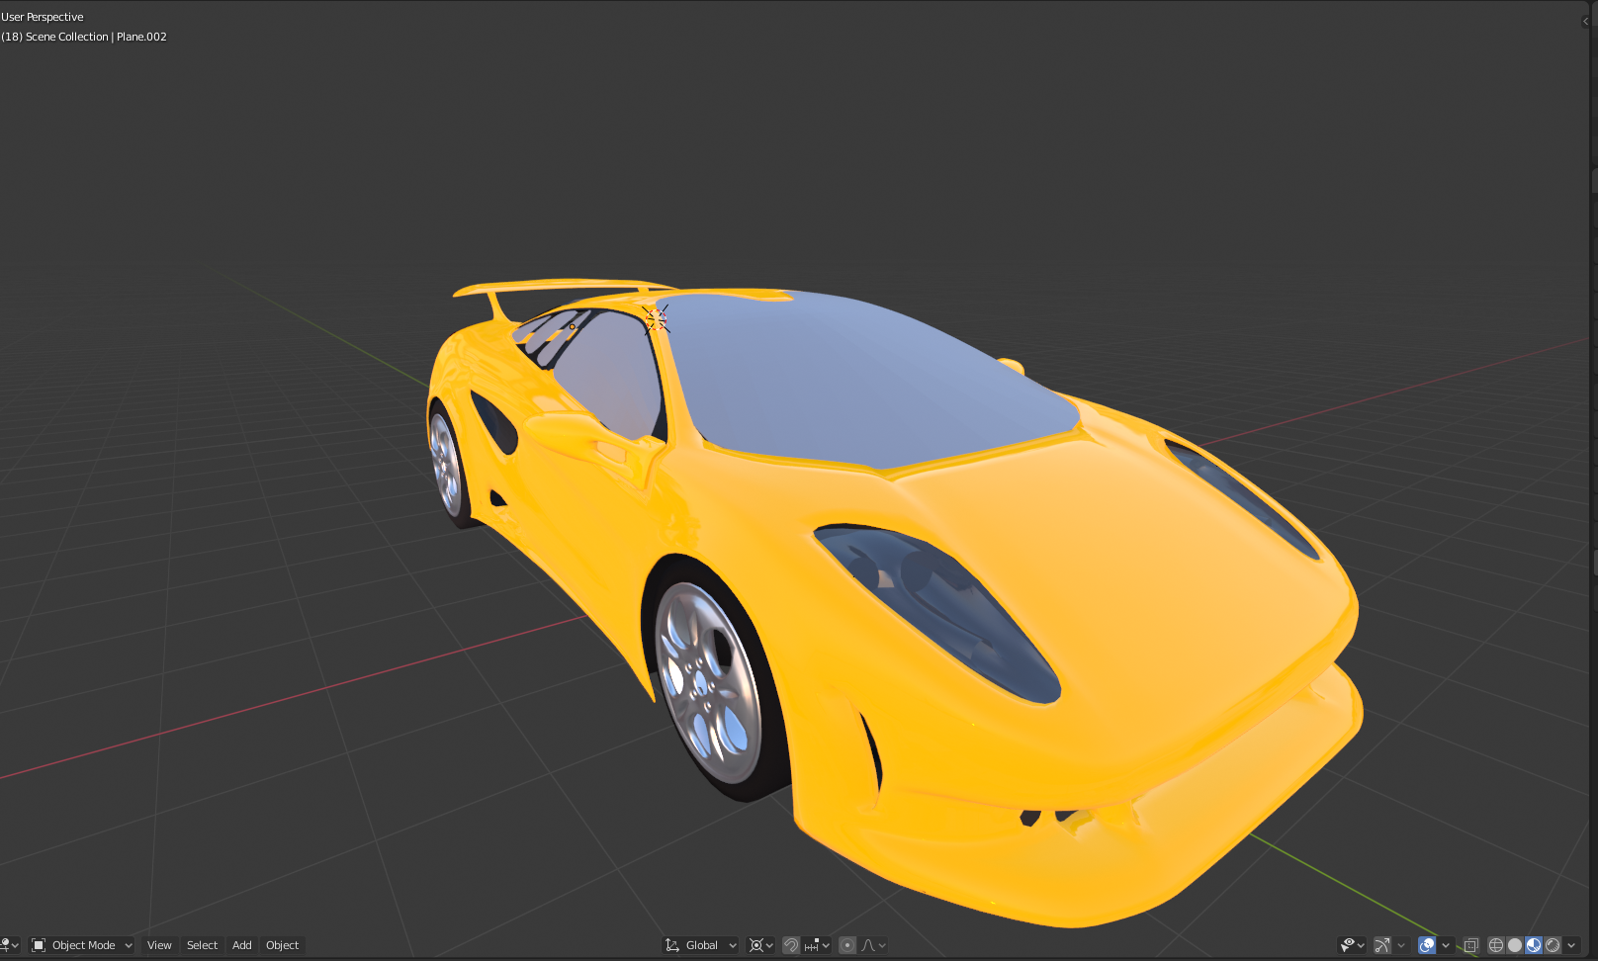Switch to rendered shading
The height and width of the screenshot is (961, 1598).
point(1553,945)
